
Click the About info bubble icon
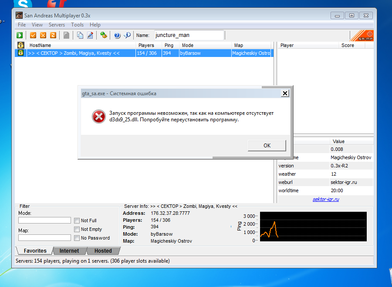[127, 35]
